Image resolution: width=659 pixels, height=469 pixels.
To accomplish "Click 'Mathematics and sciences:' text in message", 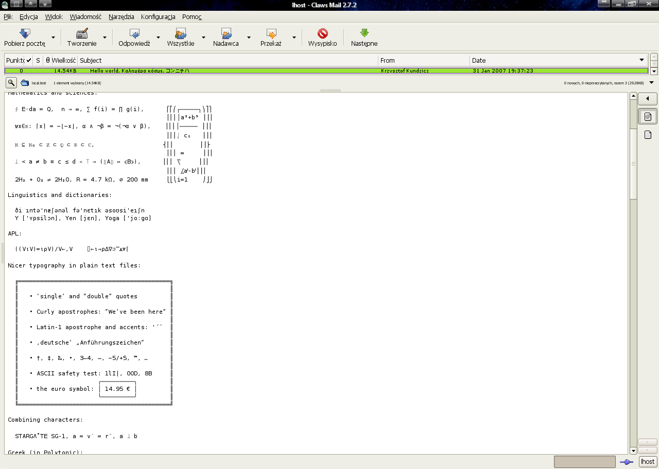I will [x=53, y=93].
